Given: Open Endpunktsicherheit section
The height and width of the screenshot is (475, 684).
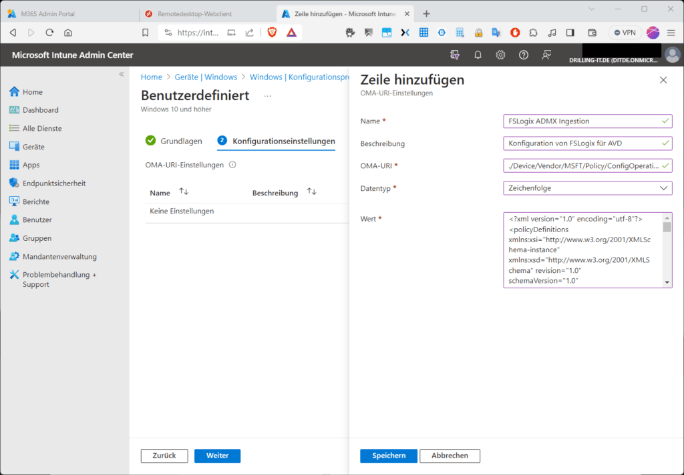Looking at the screenshot, I should click(x=47, y=183).
